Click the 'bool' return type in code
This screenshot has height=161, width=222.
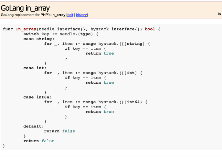150,29
